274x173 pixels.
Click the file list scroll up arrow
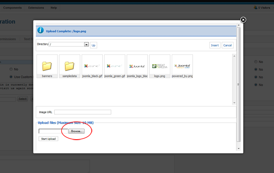[234, 56]
